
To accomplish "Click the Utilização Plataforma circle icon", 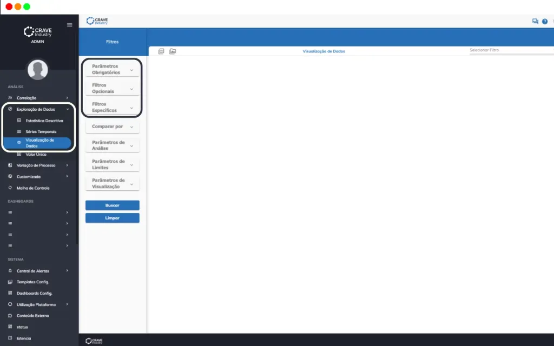I will 10,304.
